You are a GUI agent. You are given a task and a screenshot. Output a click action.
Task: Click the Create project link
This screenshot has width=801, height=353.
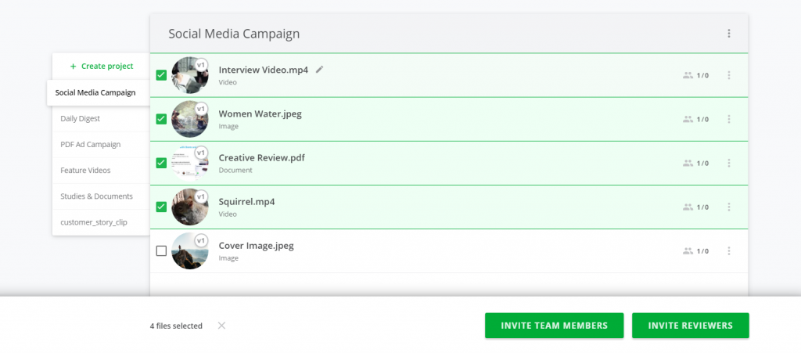[x=102, y=67]
